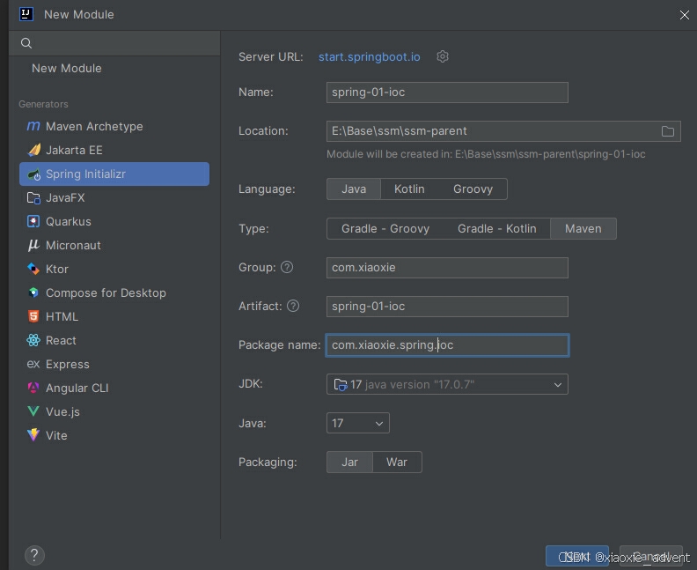Click the Quarkus icon
697x570 pixels.
coord(33,222)
